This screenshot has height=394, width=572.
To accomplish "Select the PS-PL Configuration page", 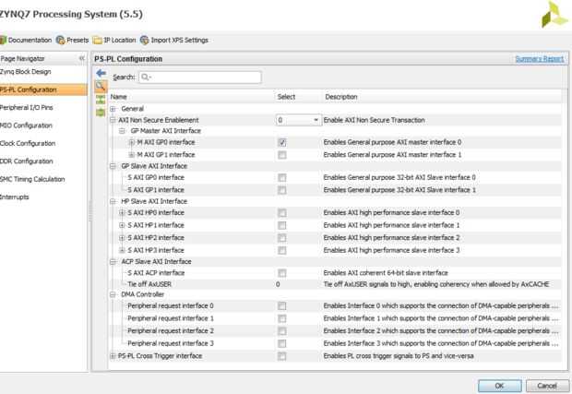I will [43, 90].
